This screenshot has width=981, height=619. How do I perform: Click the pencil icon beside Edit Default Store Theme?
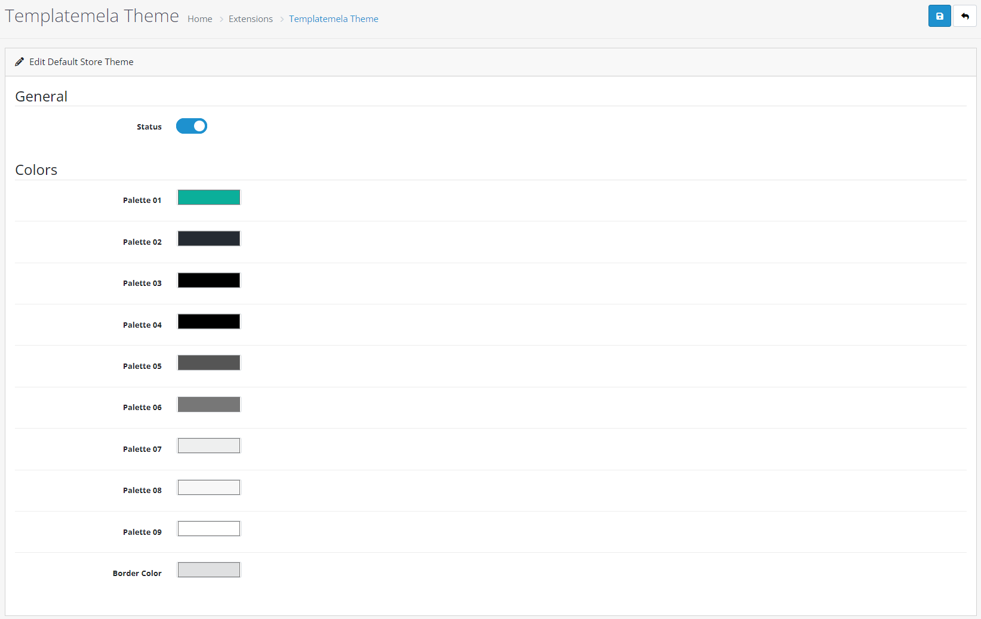[20, 61]
